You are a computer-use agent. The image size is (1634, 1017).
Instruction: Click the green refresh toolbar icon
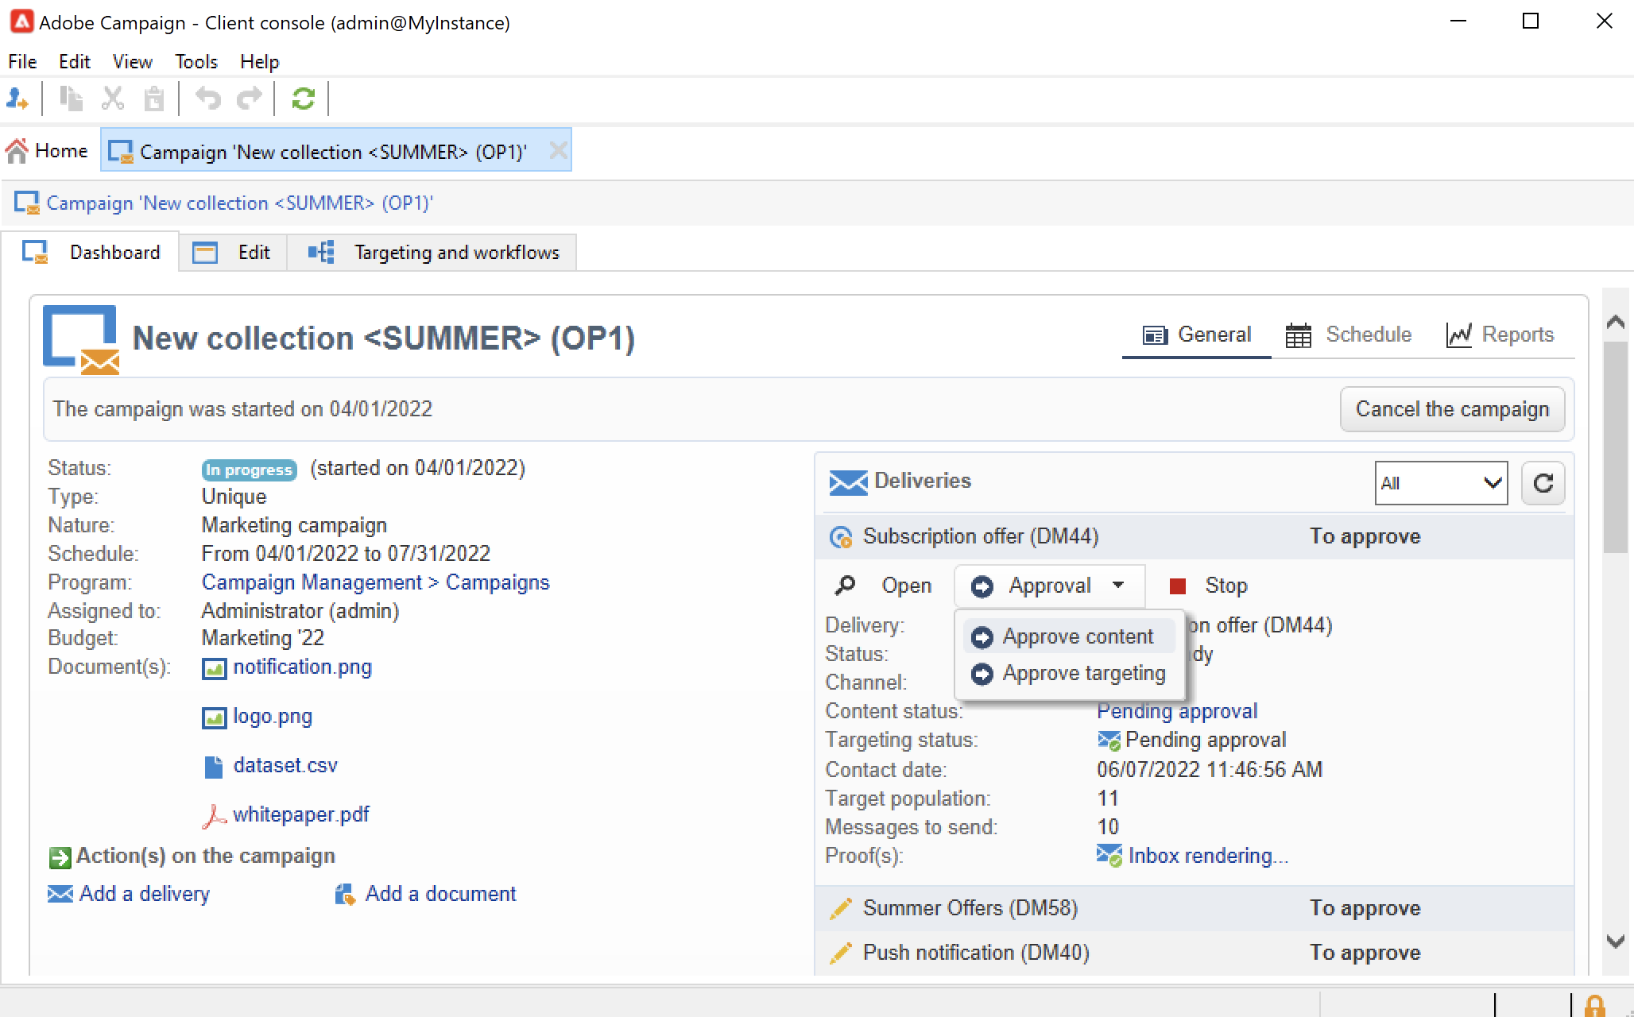pos(303,99)
